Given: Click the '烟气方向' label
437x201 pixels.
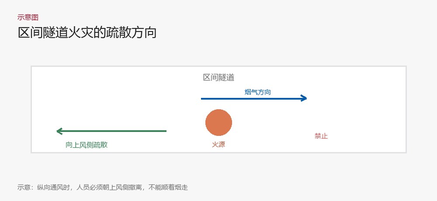Looking at the screenshot, I should [x=257, y=92].
